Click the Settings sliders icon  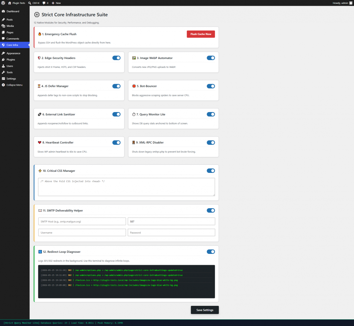pyautogui.click(x=4, y=79)
